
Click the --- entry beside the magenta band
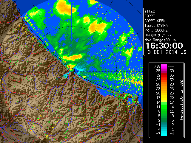coord(171,66)
